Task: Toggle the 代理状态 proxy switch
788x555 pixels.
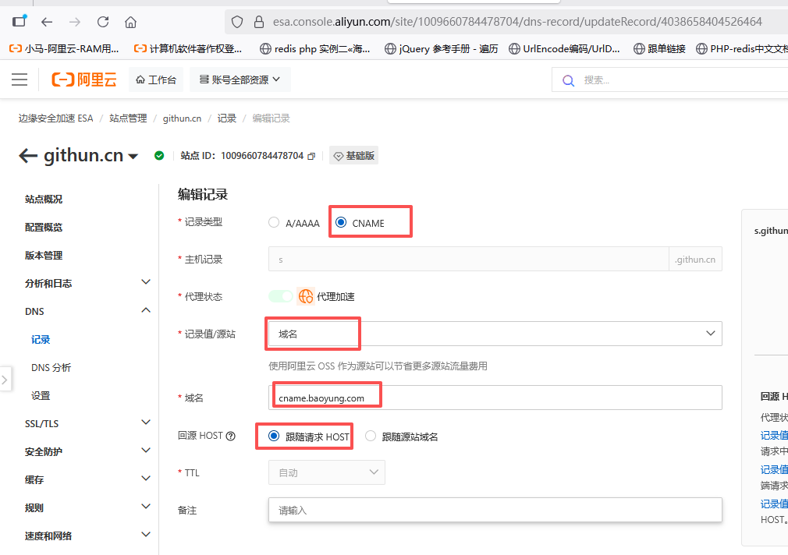Action: point(281,296)
